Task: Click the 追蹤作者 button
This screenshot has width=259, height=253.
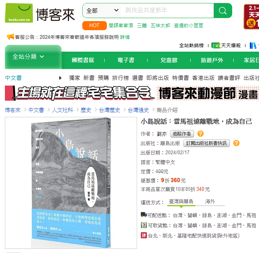Action: click(x=182, y=134)
